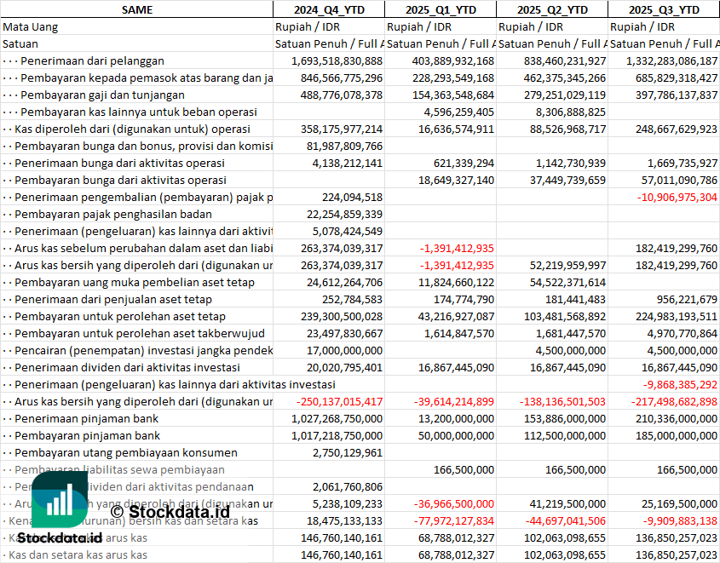Select the 2024_Q4_YTD column header
Image resolution: width=720 pixels, height=563 pixels.
point(328,9)
